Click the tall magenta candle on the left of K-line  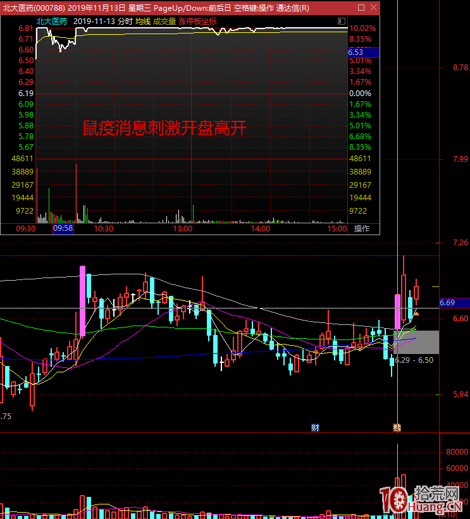(x=82, y=301)
